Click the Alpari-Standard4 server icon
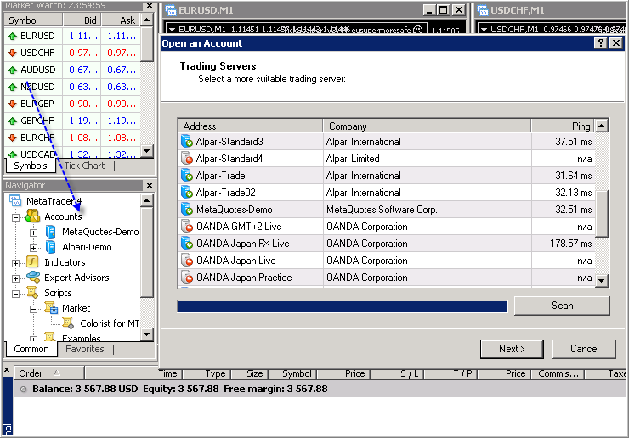Viewport: 629px width, 438px height. point(187,159)
